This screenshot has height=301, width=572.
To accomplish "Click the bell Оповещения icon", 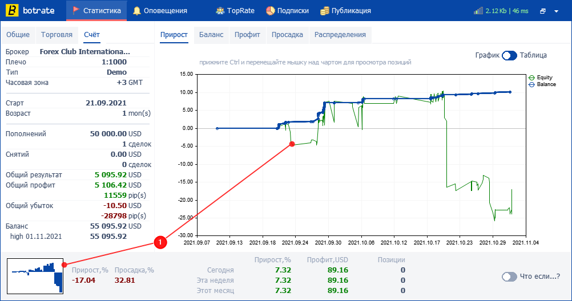I will coord(137,11).
